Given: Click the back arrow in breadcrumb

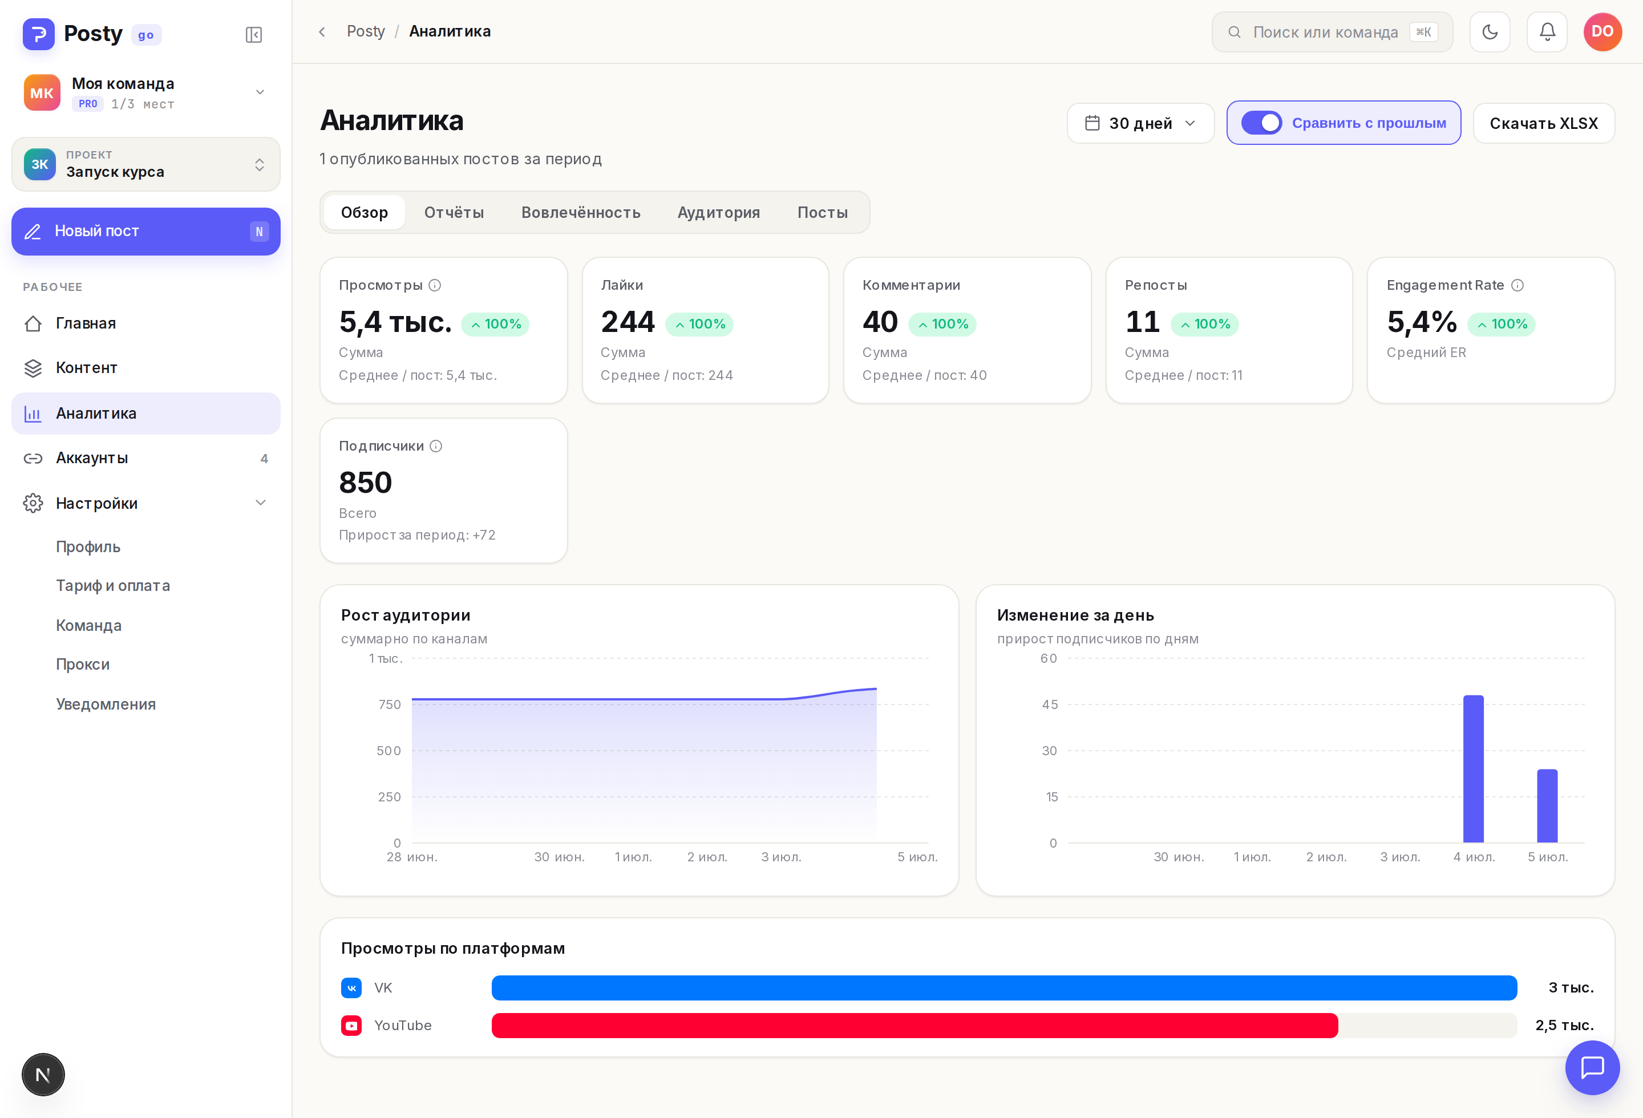Looking at the screenshot, I should [x=322, y=32].
